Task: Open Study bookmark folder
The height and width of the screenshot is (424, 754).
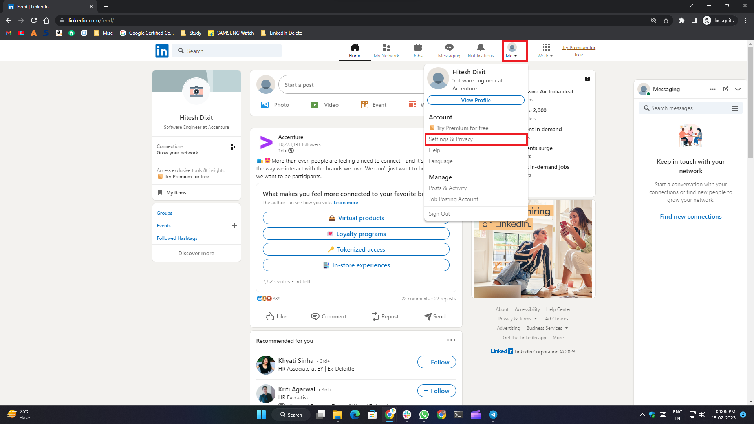Action: [191, 33]
